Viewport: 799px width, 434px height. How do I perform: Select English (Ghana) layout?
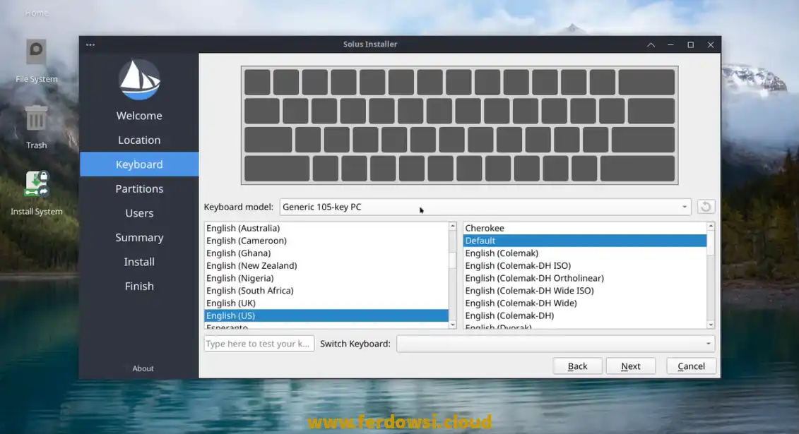point(326,253)
